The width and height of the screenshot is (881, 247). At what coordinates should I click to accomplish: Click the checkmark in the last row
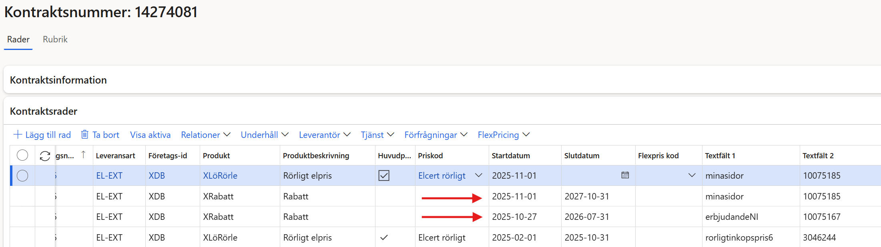point(384,237)
